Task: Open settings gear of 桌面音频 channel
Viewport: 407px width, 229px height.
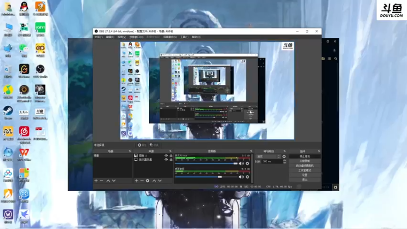Action: point(247,177)
